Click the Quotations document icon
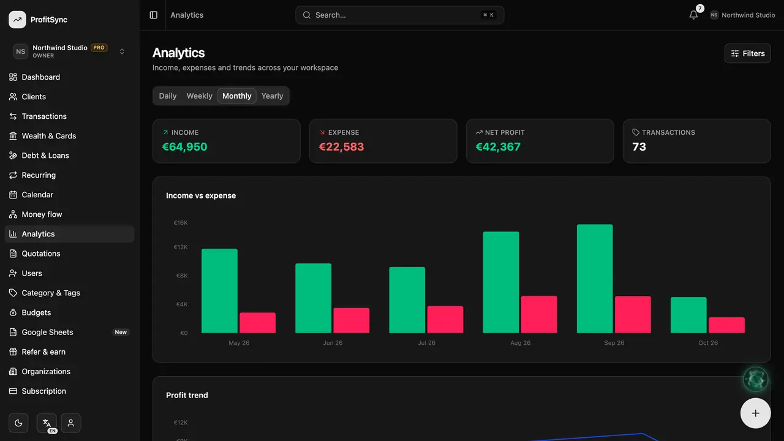The image size is (784, 441). click(13, 254)
